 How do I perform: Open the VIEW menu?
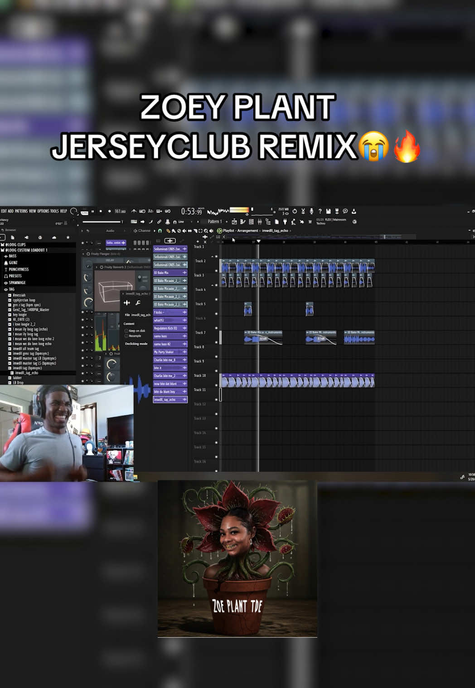(x=33, y=211)
